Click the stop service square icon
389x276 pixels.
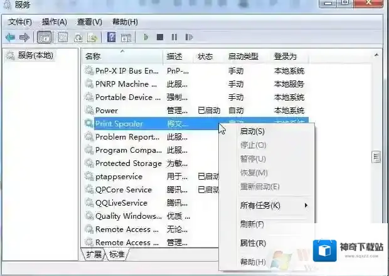click(160, 38)
